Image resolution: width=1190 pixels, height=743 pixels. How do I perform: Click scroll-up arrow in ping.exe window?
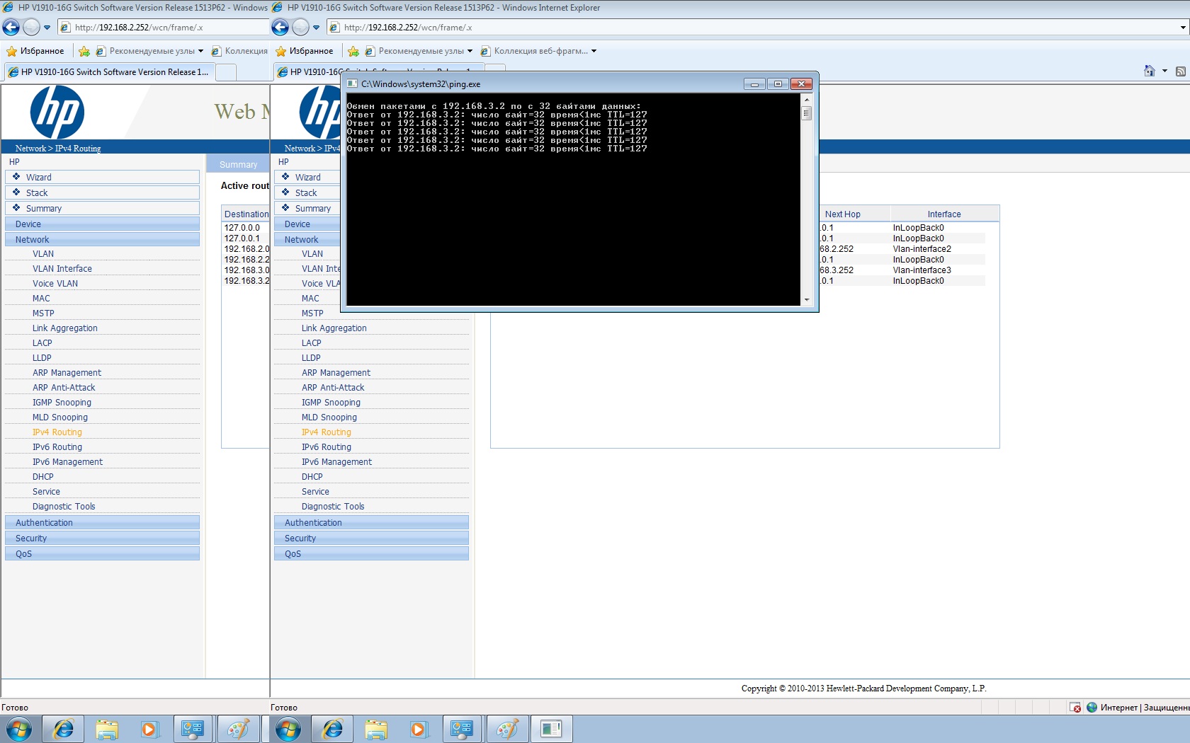click(806, 100)
